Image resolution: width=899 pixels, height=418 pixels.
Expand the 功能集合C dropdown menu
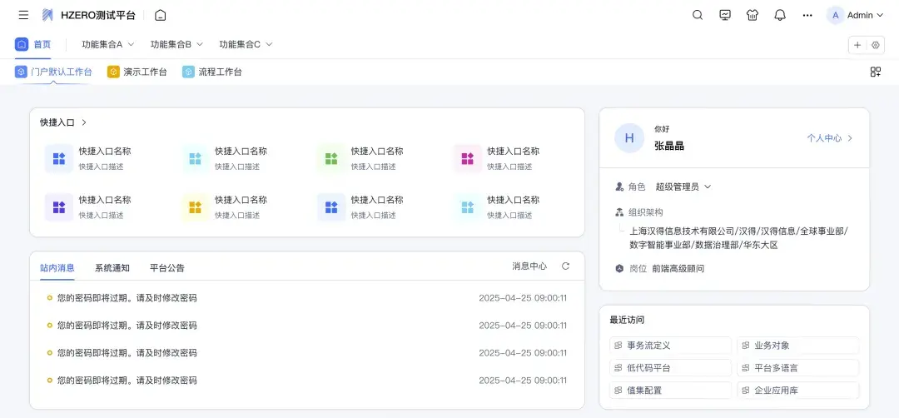click(246, 44)
